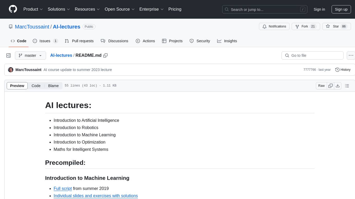Open the document outline icon
The image size is (355, 199).
point(347,86)
